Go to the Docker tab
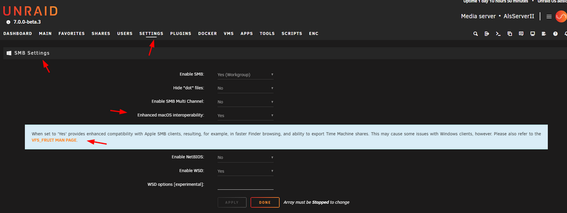The image size is (567, 213). [208, 33]
